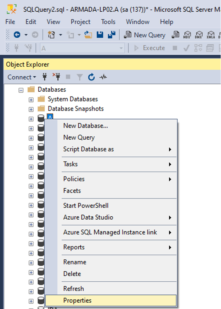This screenshot has height=309, width=221.
Task: Click Refresh icon in Object Explorer toolbar
Action: coord(91,77)
